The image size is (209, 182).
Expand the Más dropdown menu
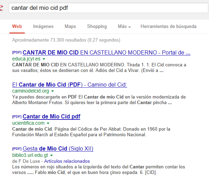coord(124,26)
